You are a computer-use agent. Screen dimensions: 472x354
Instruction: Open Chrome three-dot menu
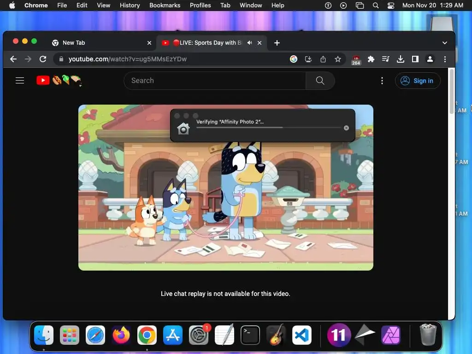445,59
